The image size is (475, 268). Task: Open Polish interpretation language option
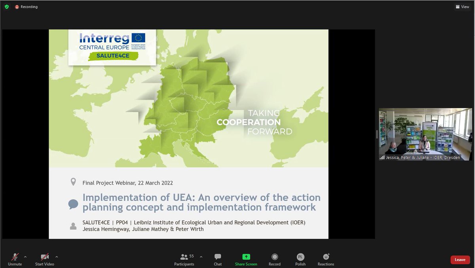click(x=300, y=260)
